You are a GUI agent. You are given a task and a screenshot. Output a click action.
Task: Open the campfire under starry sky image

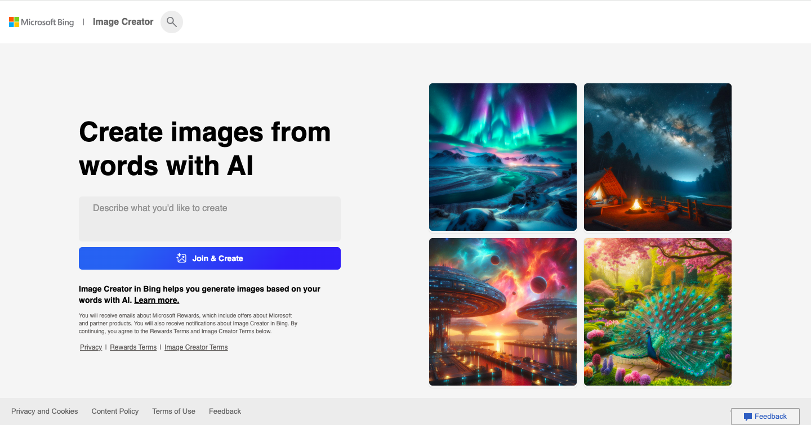[657, 156]
